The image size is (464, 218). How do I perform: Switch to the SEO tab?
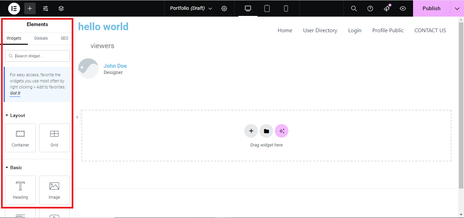pos(65,38)
